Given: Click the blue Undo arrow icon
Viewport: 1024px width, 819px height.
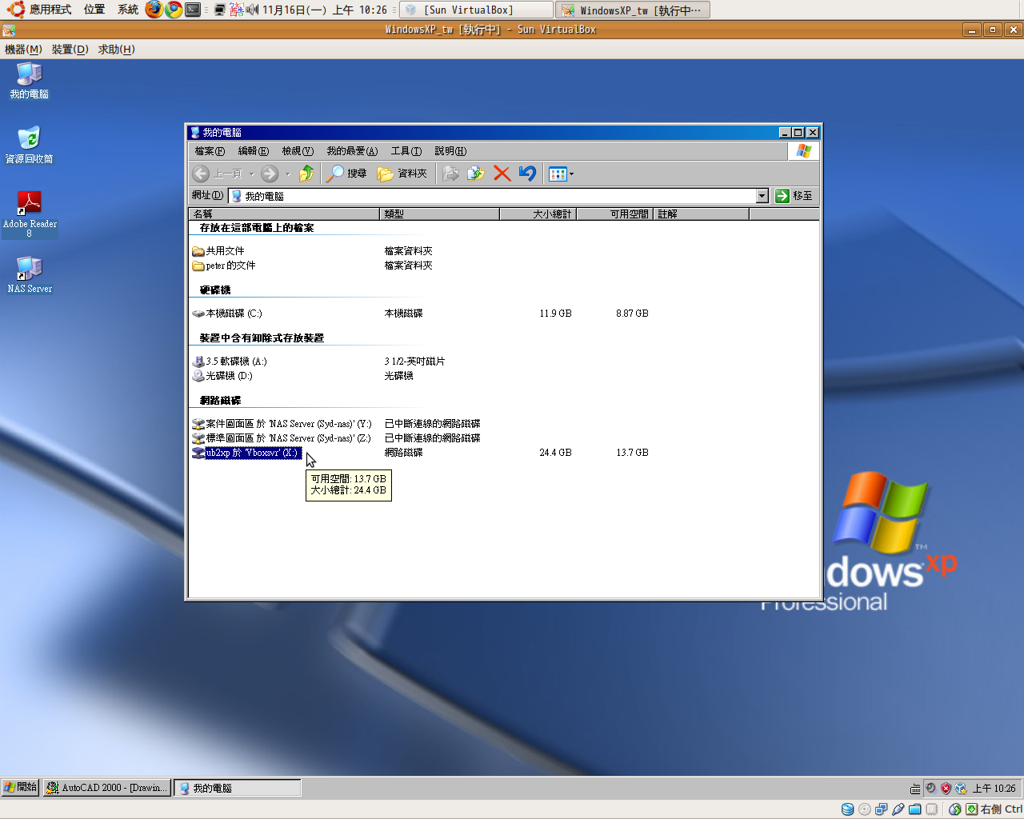Looking at the screenshot, I should [x=527, y=174].
